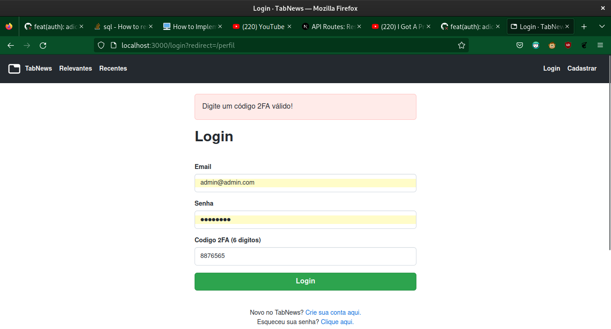
Task: Close the (220) I Got A Pr tab
Action: point(429,27)
